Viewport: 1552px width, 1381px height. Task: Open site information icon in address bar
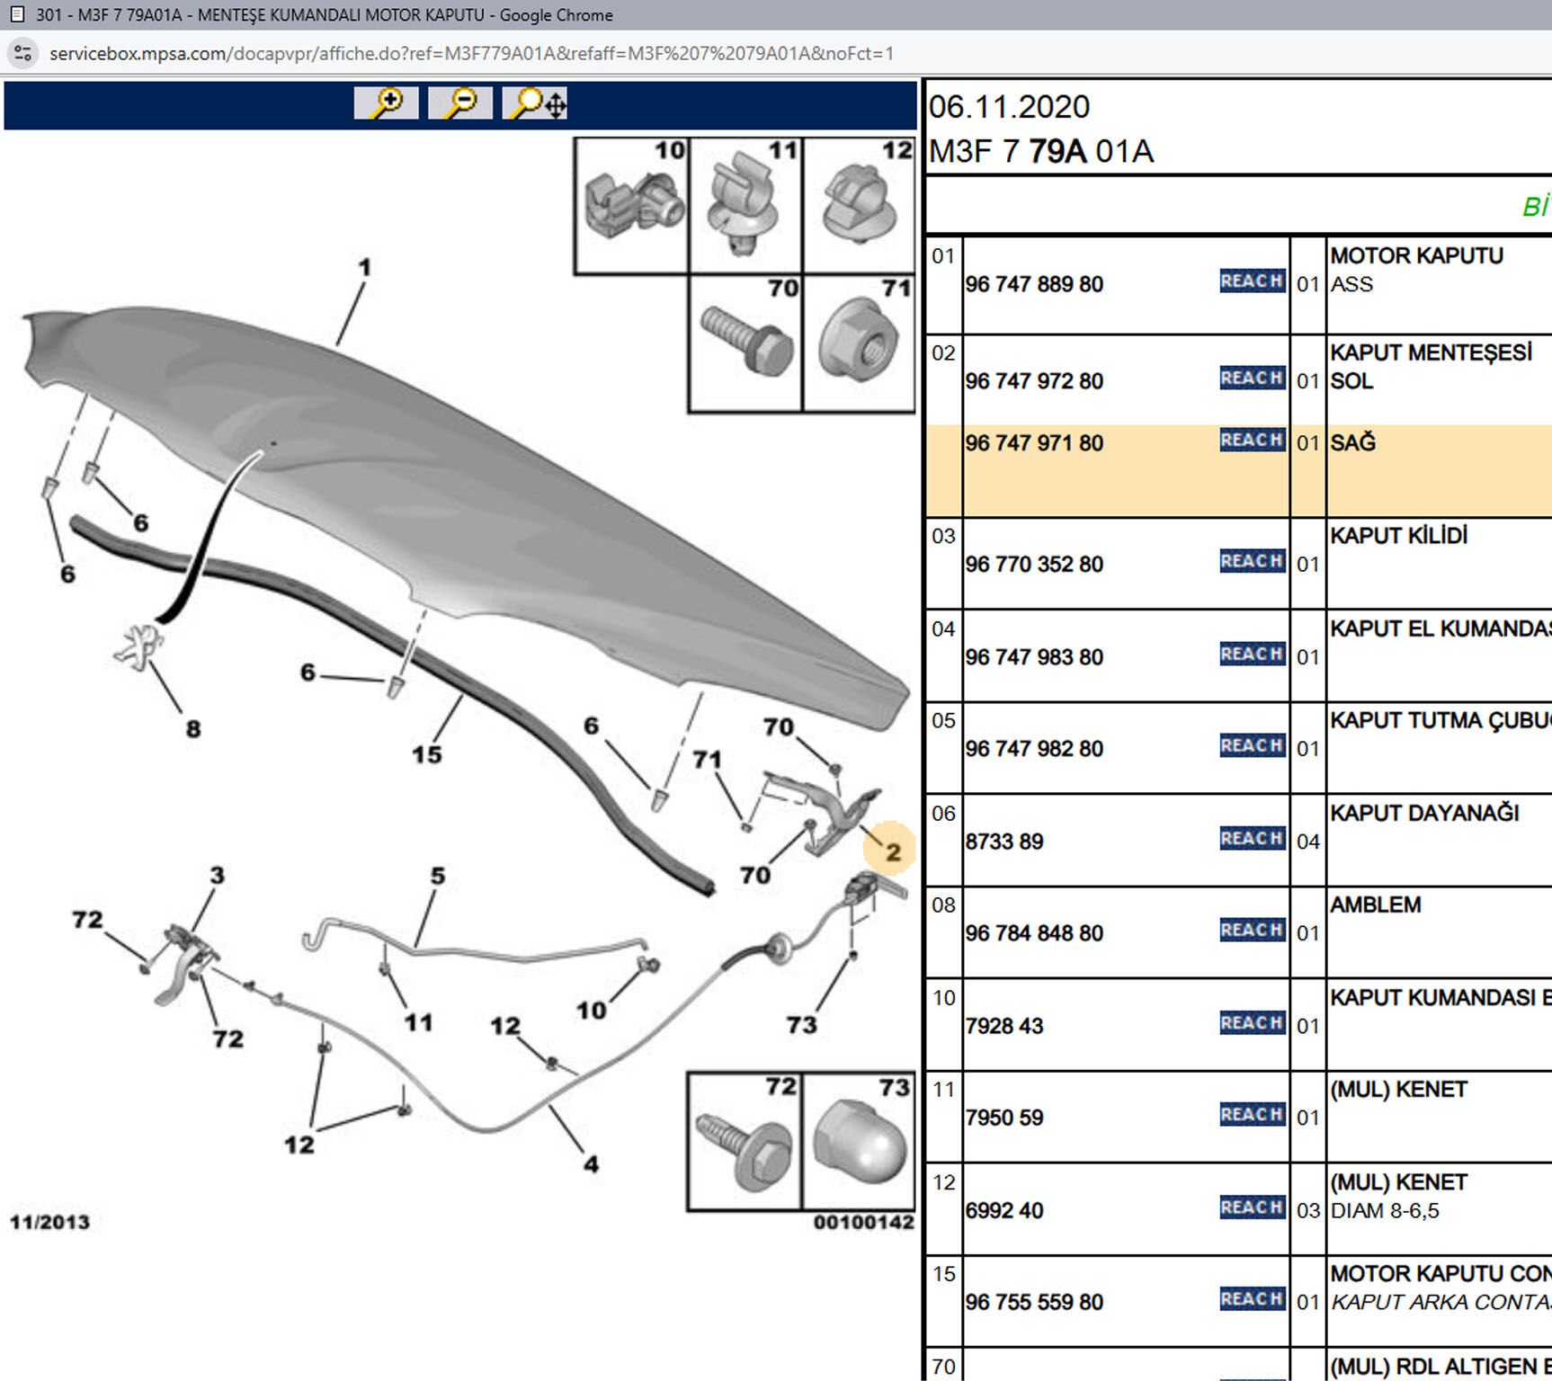click(23, 53)
